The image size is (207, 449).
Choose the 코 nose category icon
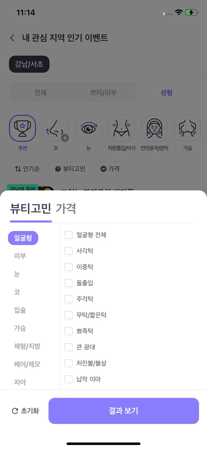[55, 128]
